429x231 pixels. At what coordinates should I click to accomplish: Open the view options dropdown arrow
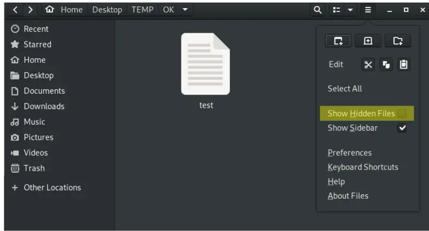[x=350, y=10]
